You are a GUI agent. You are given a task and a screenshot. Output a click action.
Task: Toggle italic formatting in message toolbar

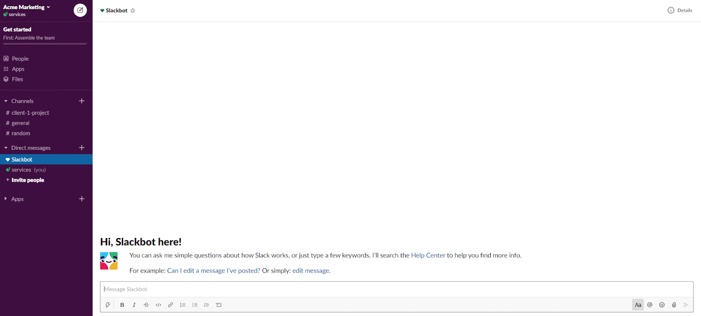(x=134, y=305)
